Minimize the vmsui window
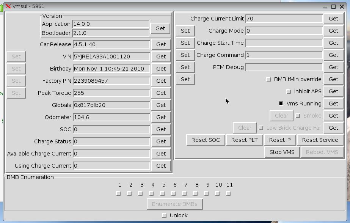This screenshot has width=350, height=223. tap(325, 7)
